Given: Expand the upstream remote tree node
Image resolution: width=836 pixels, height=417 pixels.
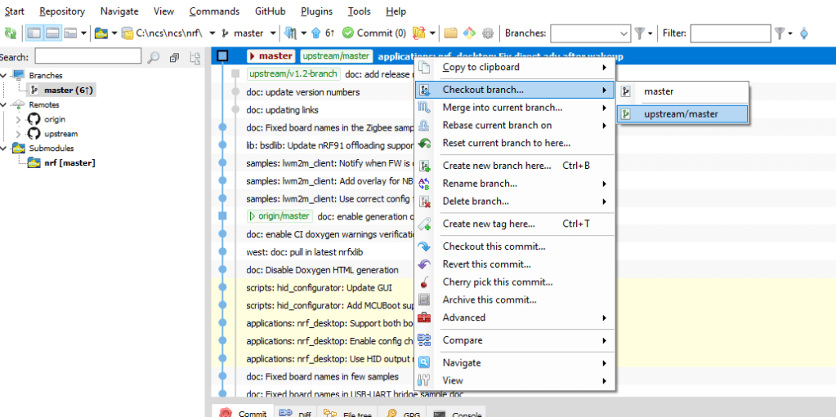Looking at the screenshot, I should (x=19, y=134).
